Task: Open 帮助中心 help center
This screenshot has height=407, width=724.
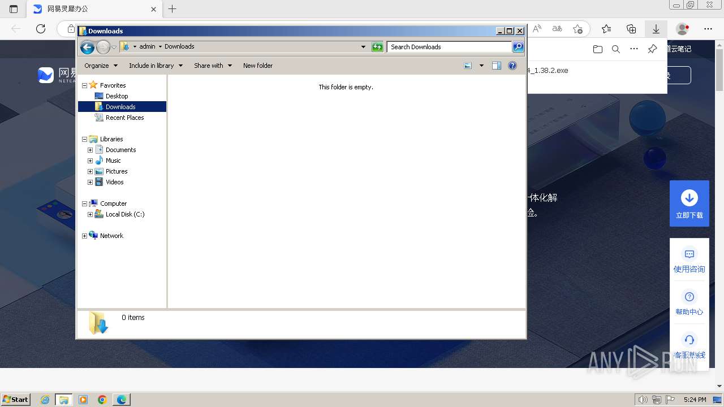Action: 689,303
